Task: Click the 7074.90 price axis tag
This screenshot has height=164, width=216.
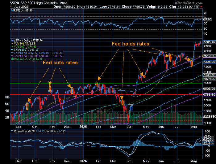Action: point(209,79)
